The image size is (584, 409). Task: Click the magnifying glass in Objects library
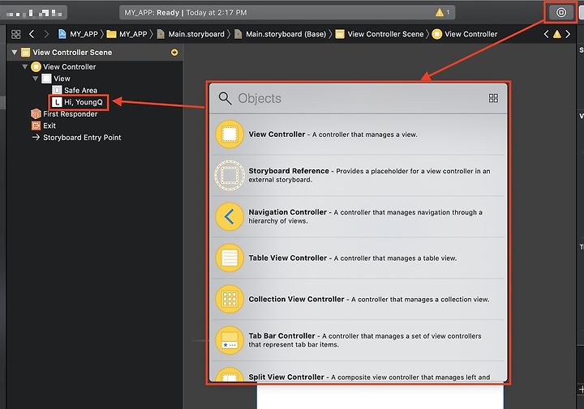click(225, 99)
